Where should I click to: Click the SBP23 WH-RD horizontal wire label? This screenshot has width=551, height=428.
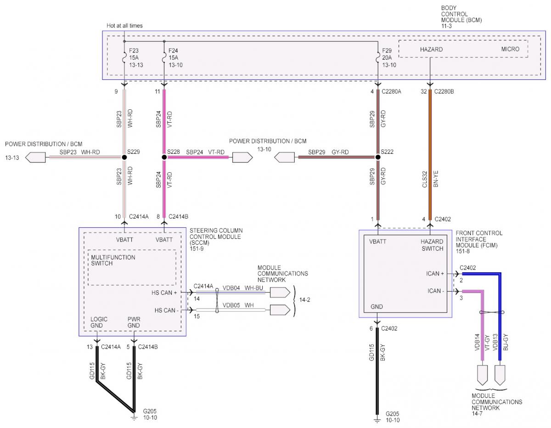point(79,152)
